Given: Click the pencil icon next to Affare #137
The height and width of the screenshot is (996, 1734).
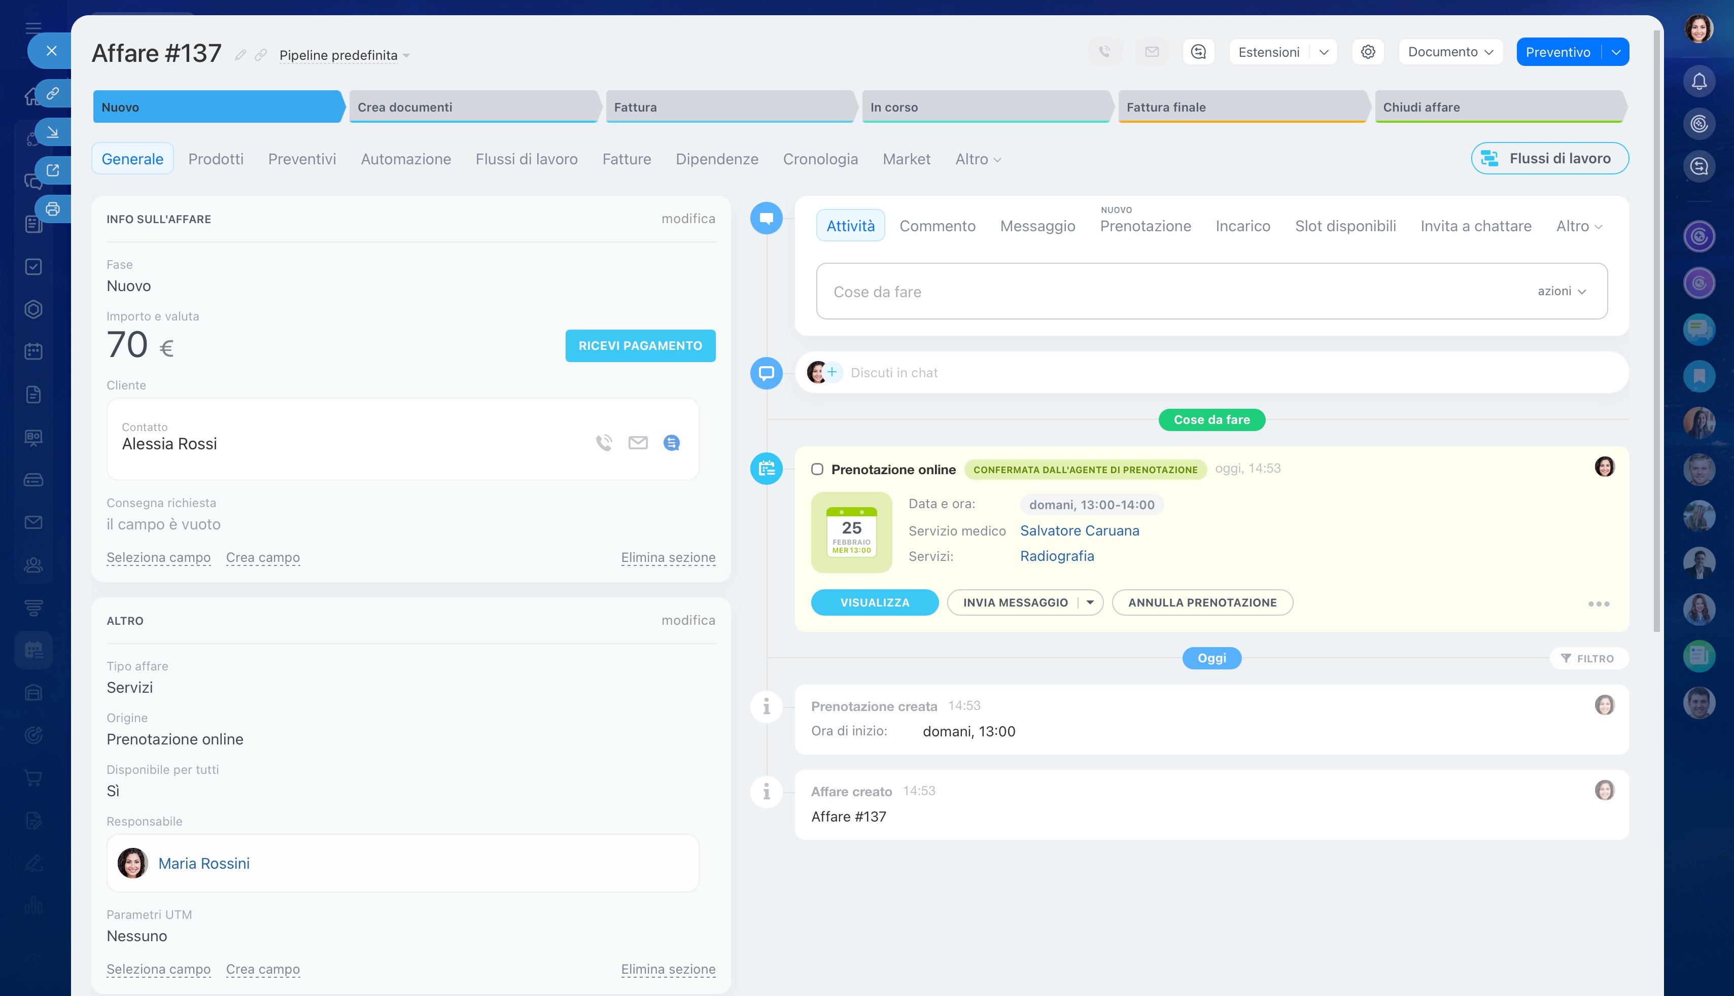Looking at the screenshot, I should pos(240,55).
